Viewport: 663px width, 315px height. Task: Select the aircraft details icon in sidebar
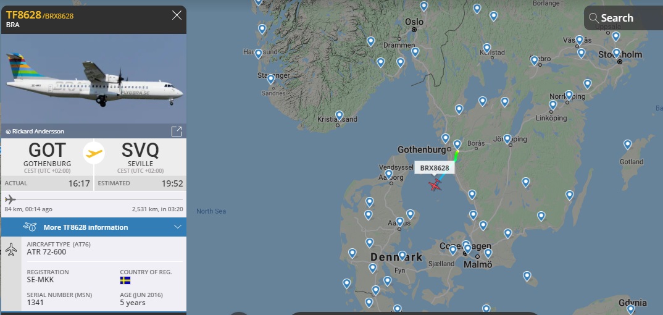tap(11, 250)
